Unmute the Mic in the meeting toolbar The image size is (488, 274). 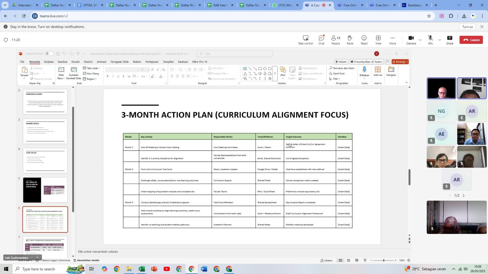(430, 40)
